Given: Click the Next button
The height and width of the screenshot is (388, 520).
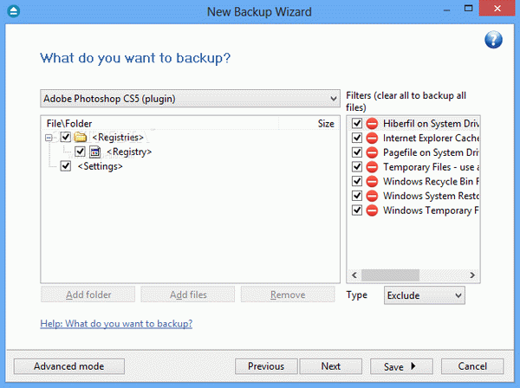Looking at the screenshot, I should coord(330,366).
